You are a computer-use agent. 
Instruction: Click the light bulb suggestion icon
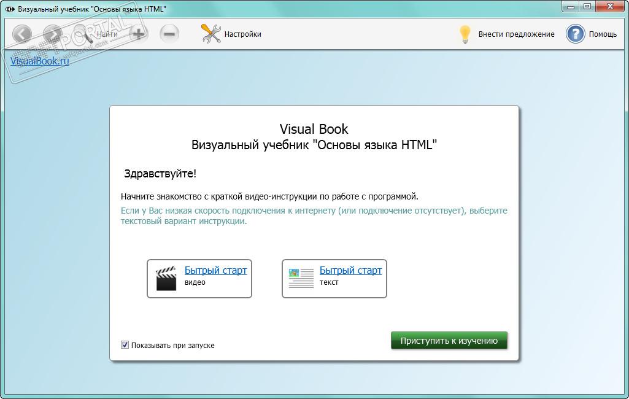pyautogui.click(x=465, y=34)
